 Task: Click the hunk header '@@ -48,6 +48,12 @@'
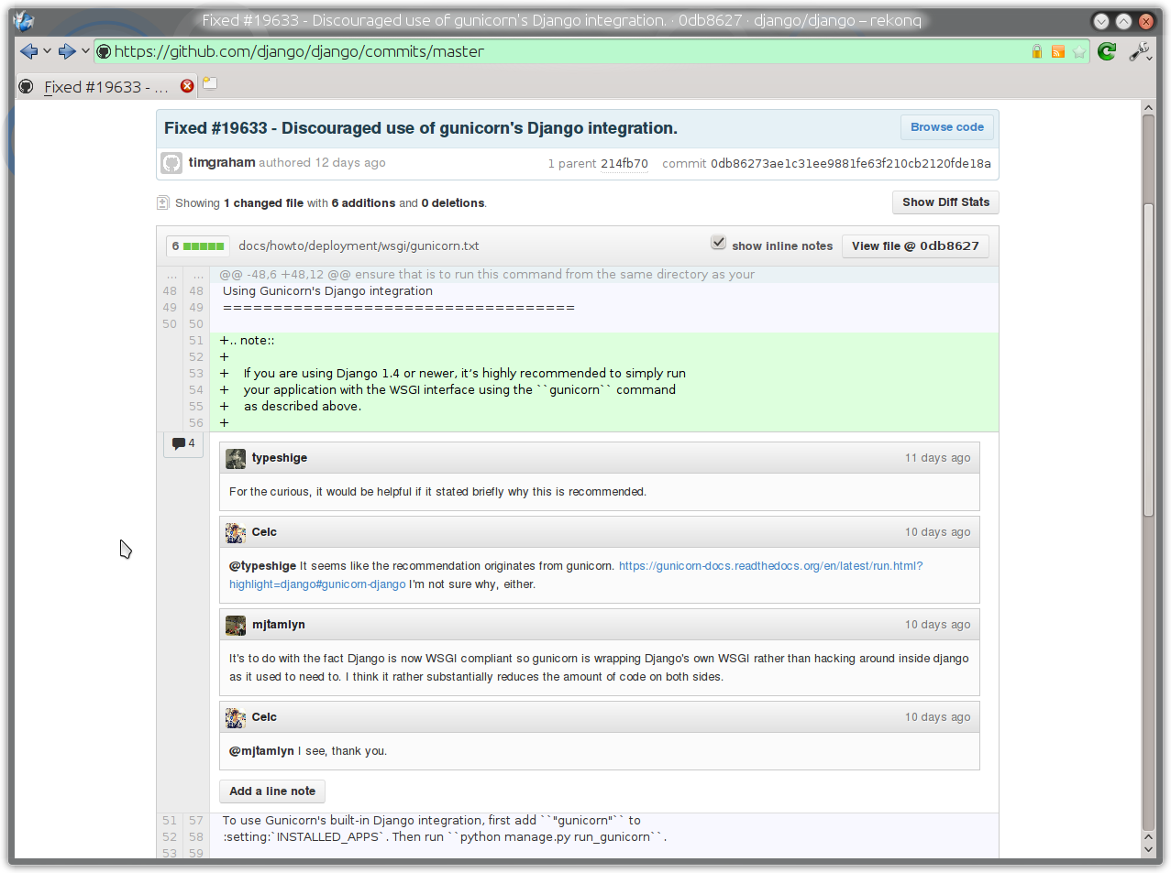pyautogui.click(x=285, y=275)
